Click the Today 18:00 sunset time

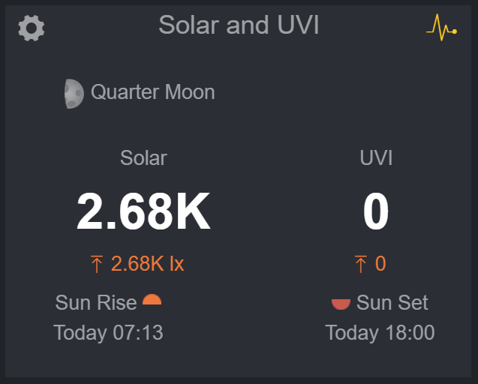click(x=380, y=332)
